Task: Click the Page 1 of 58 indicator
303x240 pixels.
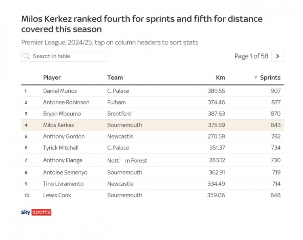Action: [x=251, y=56]
